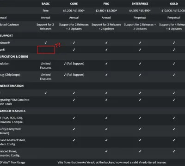The height and width of the screenshot is (166, 185).
Task: Click the CORE 'Support for 2 Releases + 2 Updates'
Action: tap(74, 27)
